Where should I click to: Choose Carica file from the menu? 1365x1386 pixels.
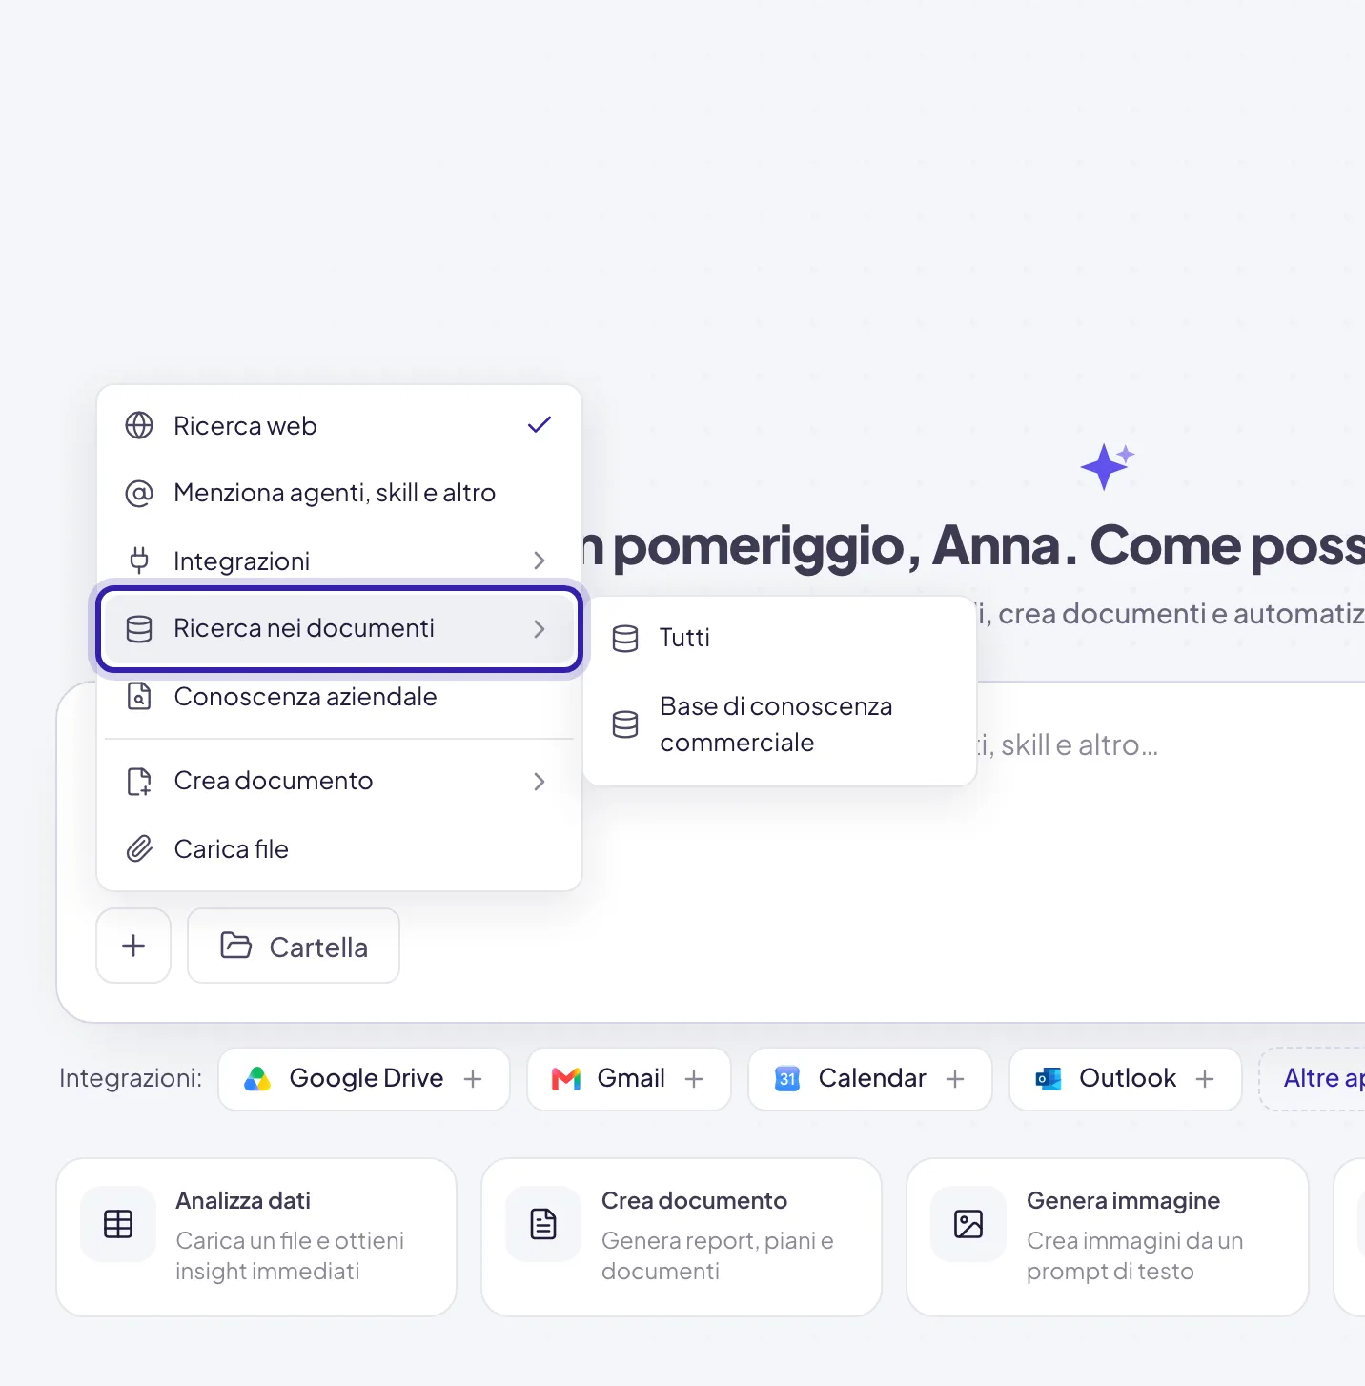(x=339, y=848)
